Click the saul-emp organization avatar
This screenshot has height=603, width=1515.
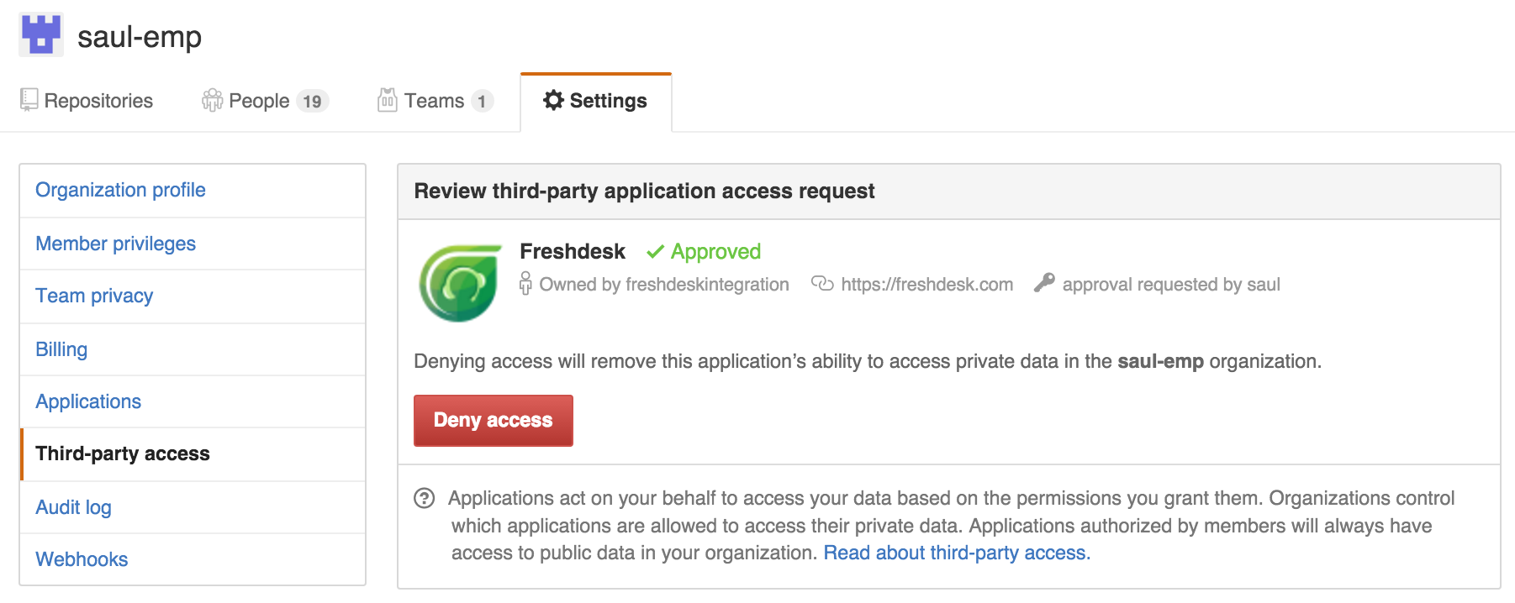(x=41, y=35)
